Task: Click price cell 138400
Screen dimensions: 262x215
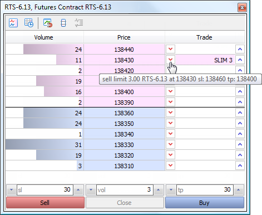Action: click(124, 92)
